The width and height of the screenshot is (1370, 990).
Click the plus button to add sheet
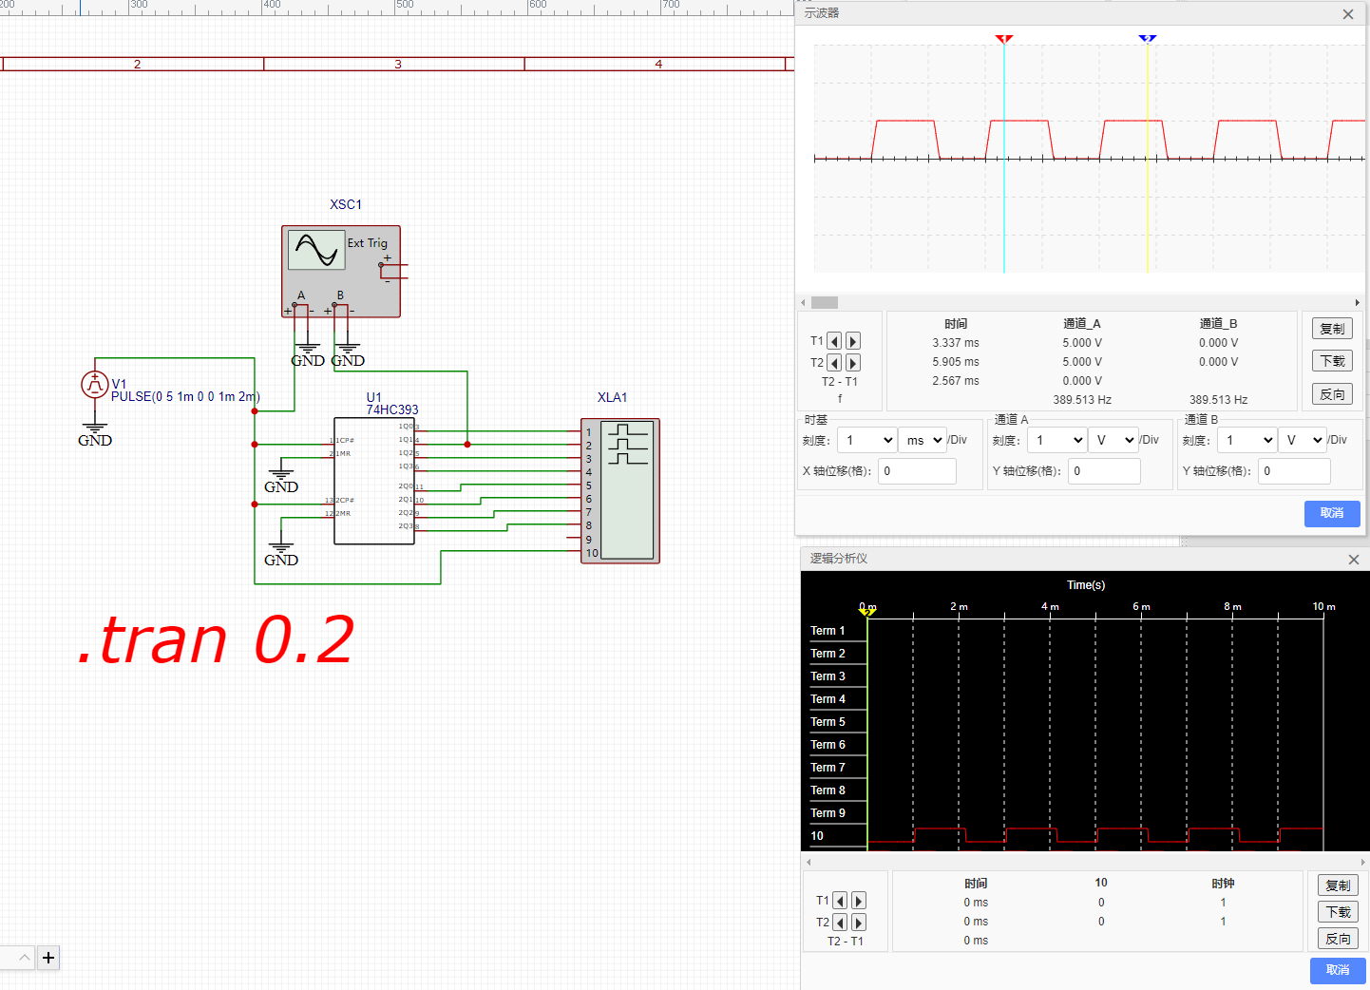coord(48,958)
